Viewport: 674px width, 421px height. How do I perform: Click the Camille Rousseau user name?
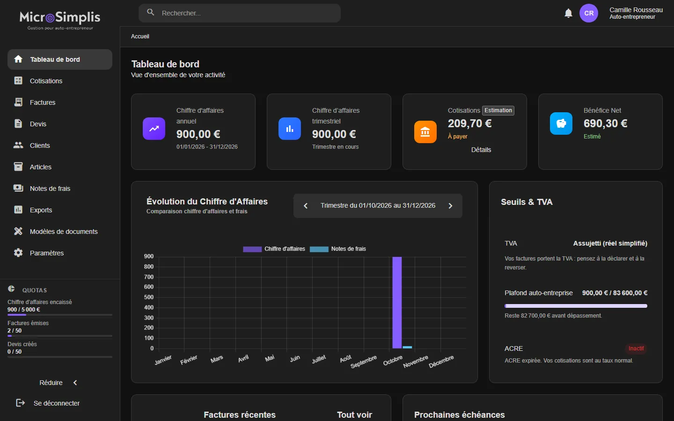[636, 10]
